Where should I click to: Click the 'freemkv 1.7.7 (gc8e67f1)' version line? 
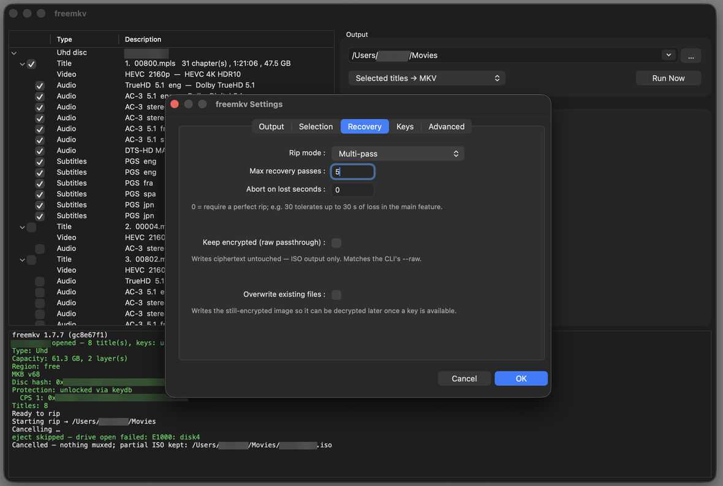[x=60, y=335]
